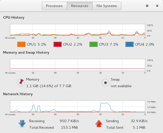Open the CPU2 red color picker

pyautogui.click(x=58, y=44)
